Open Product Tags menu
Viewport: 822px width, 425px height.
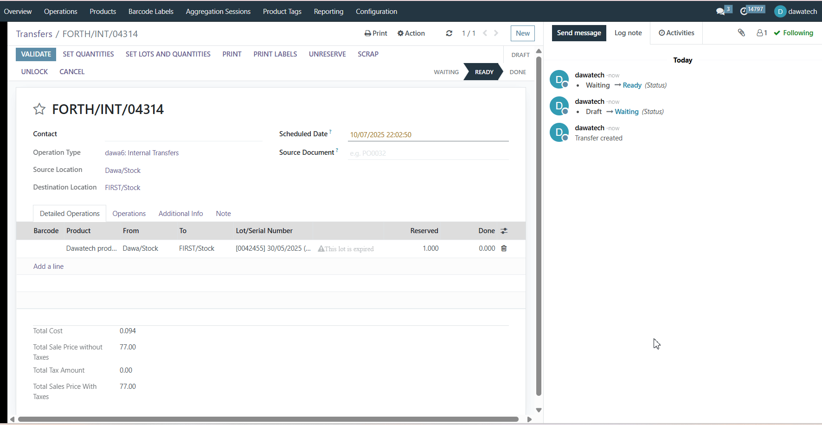282,11
